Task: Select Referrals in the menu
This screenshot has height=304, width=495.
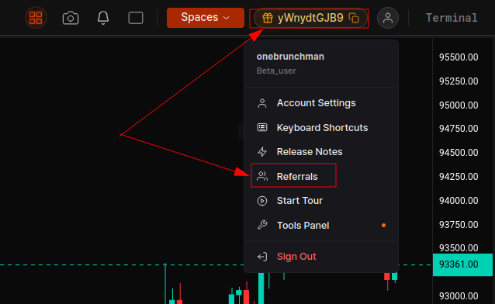Action: tap(321, 176)
